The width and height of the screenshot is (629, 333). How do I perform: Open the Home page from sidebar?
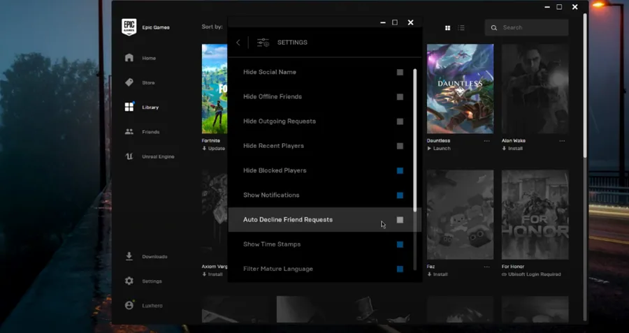tap(140, 58)
